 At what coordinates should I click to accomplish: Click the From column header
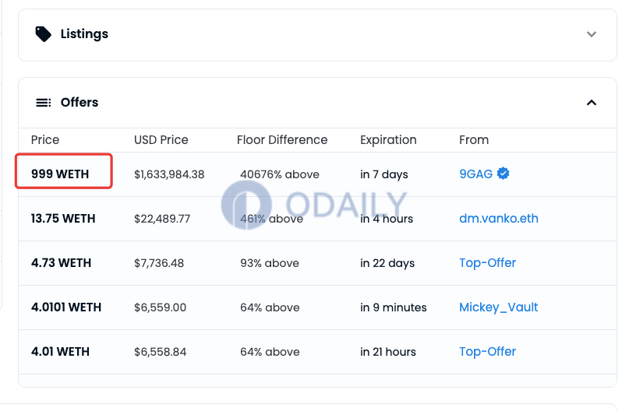pyautogui.click(x=474, y=140)
